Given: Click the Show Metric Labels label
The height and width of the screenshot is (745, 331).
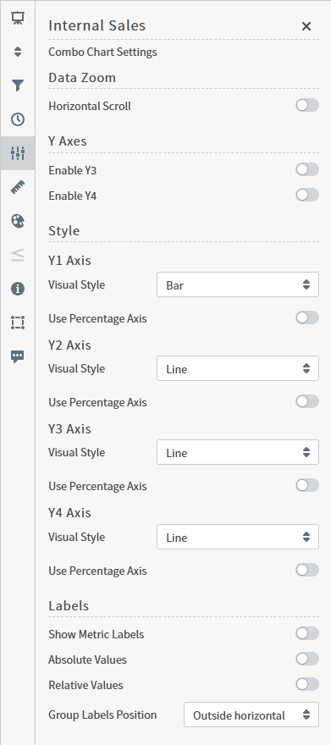Looking at the screenshot, I should (96, 634).
